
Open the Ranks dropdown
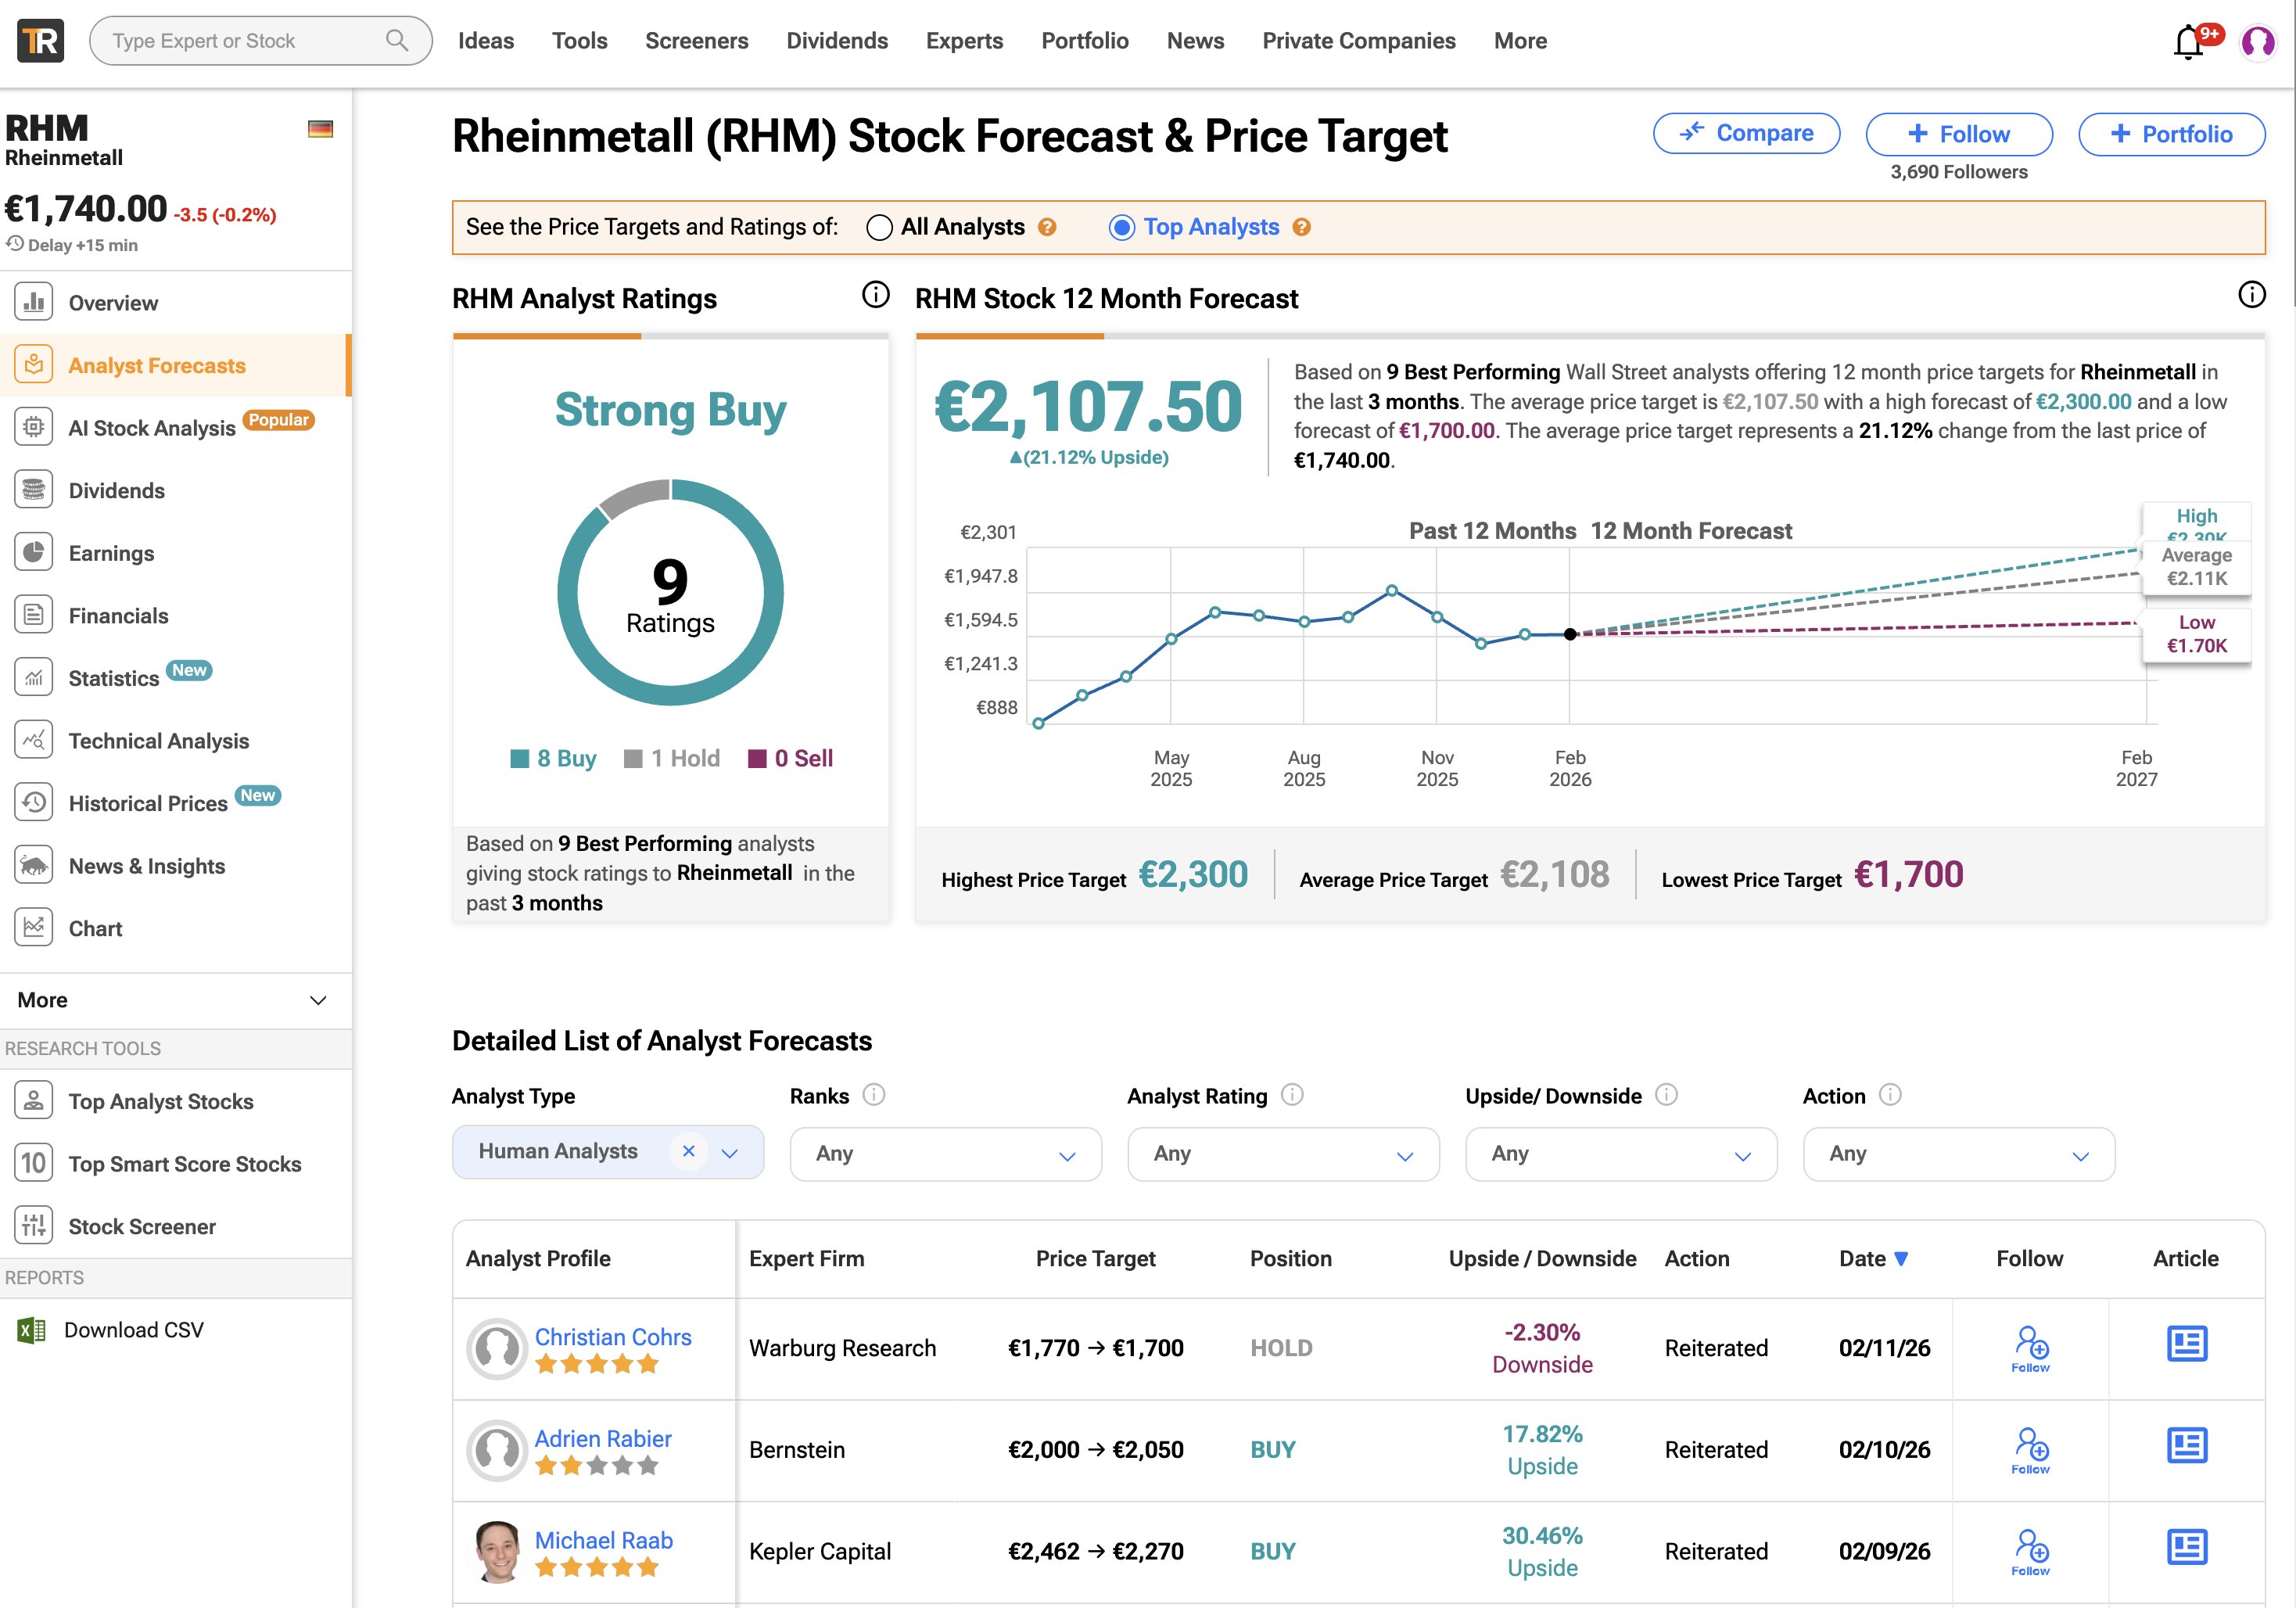click(x=945, y=1154)
